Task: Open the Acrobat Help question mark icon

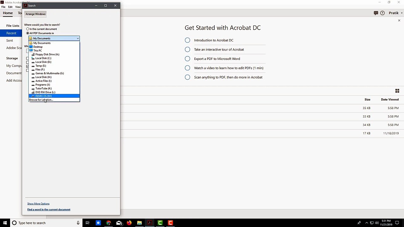Action: click(382, 13)
